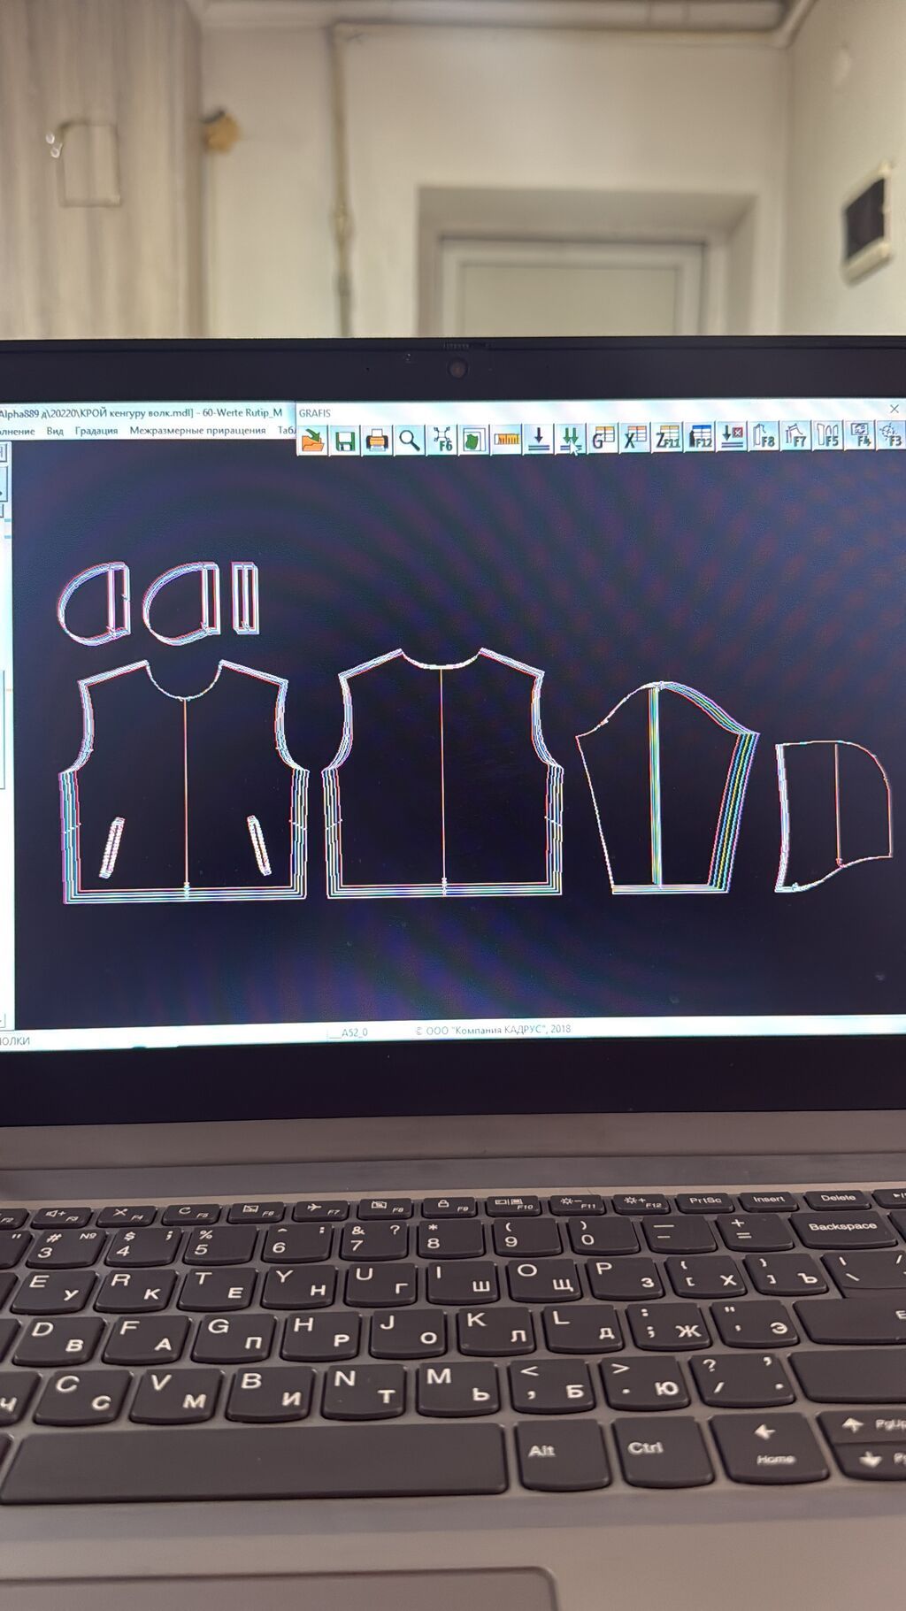Select the measuring ruler tool icon
The image size is (906, 1611).
507,438
